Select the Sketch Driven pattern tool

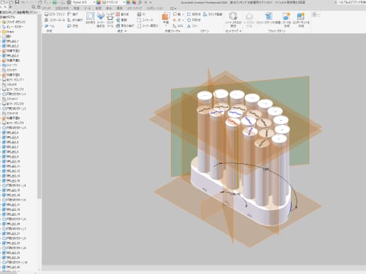tap(213, 14)
